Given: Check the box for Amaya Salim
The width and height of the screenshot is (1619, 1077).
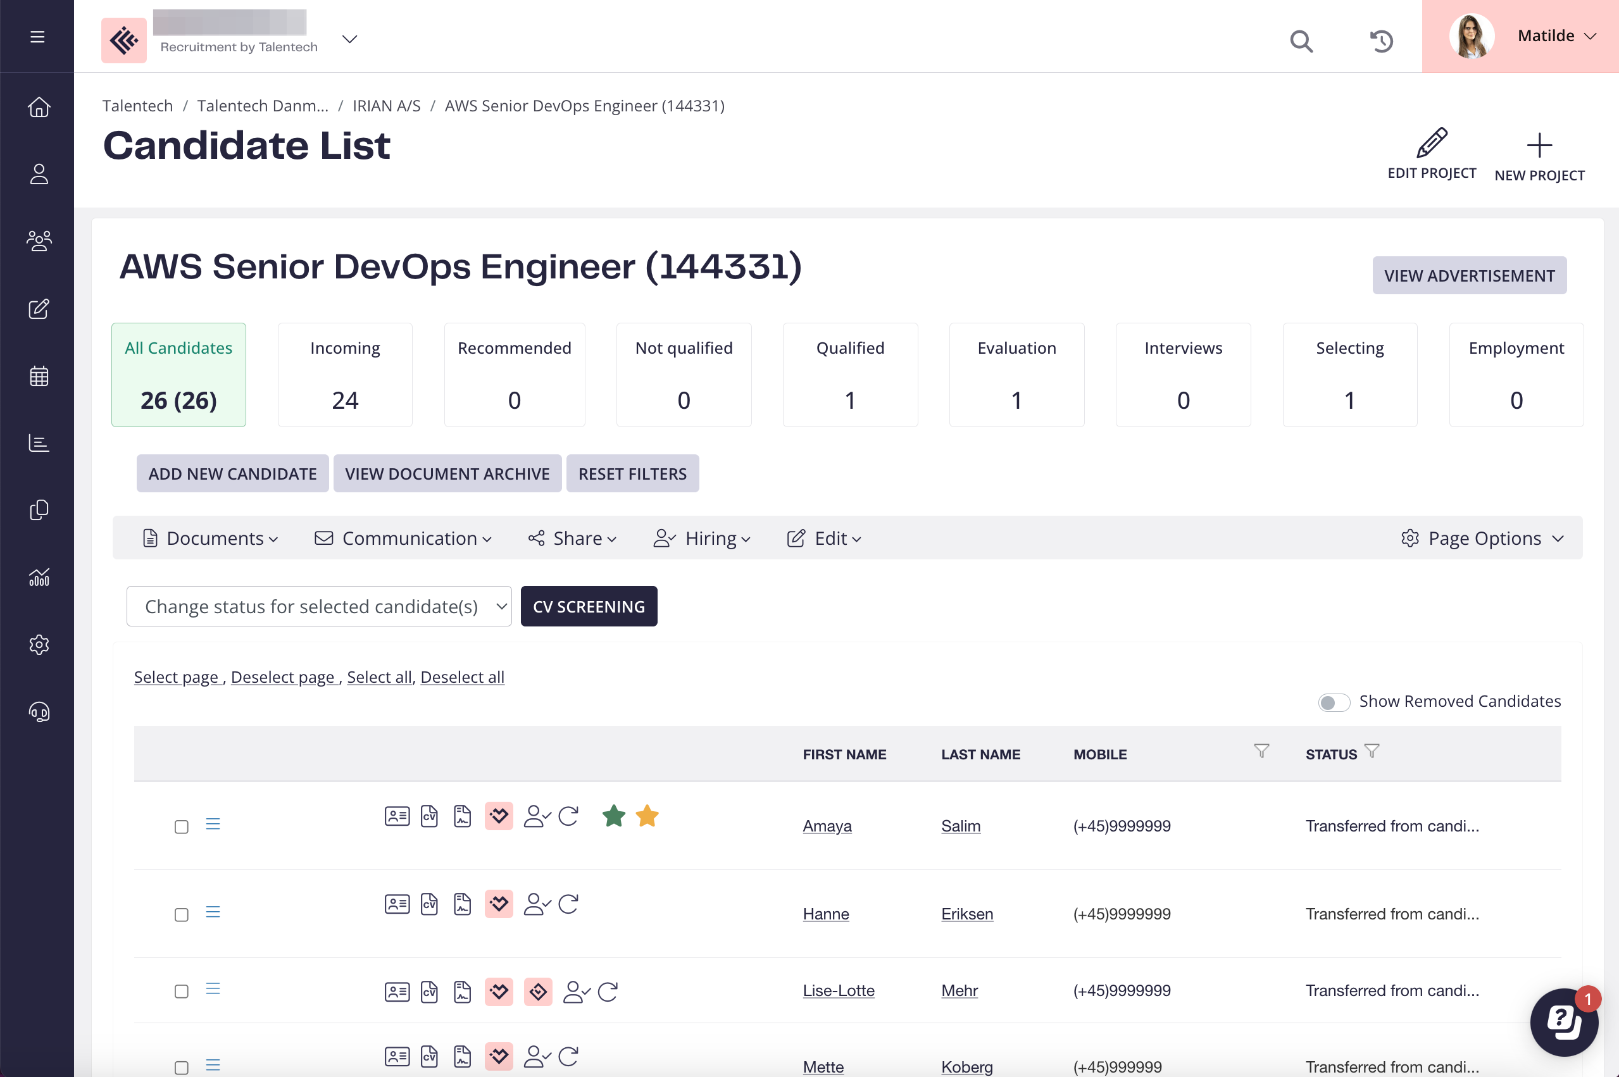Looking at the screenshot, I should click(x=182, y=826).
